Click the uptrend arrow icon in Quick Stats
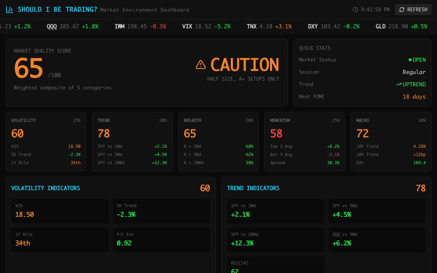This screenshot has width=437, height=273. (x=398, y=84)
